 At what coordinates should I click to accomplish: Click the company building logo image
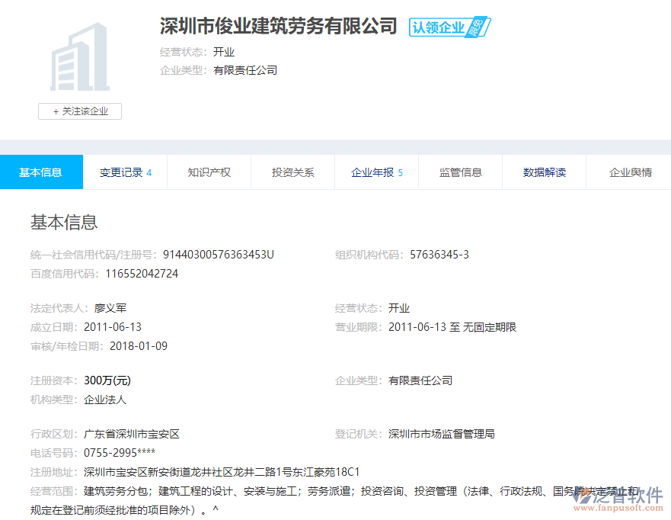(x=80, y=56)
